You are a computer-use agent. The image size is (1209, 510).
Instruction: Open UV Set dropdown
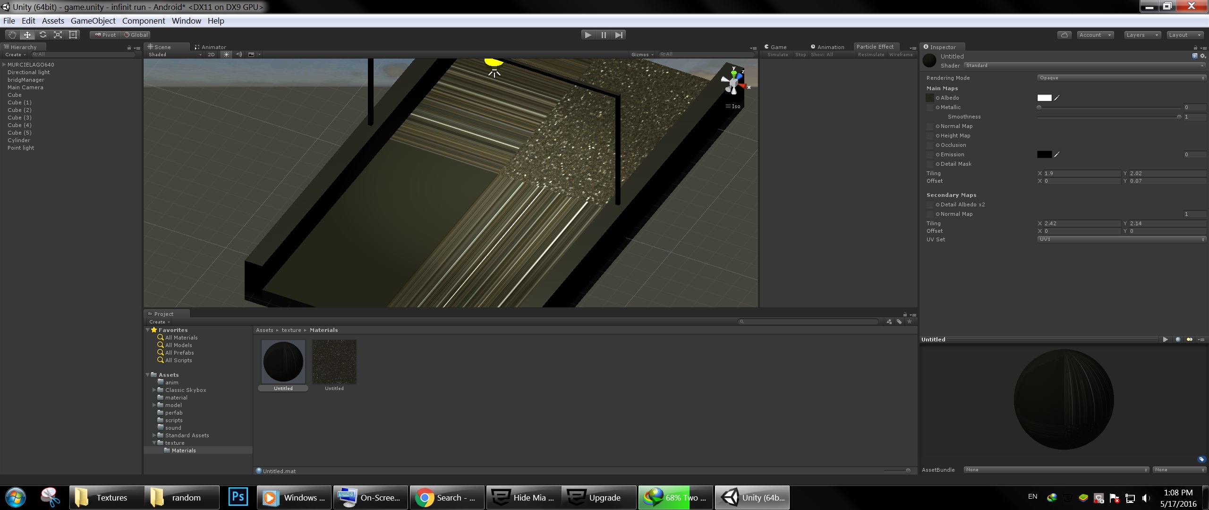tap(1121, 239)
